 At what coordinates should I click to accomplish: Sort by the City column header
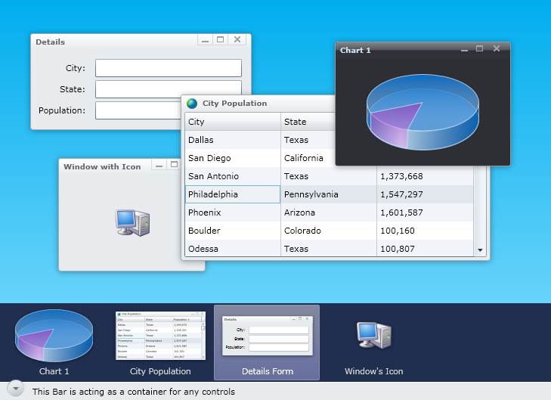[x=233, y=122]
